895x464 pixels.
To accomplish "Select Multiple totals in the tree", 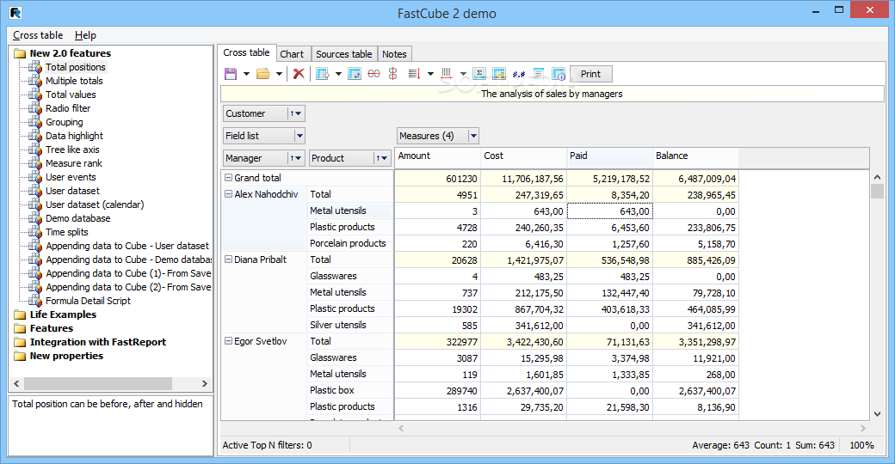I will click(74, 81).
